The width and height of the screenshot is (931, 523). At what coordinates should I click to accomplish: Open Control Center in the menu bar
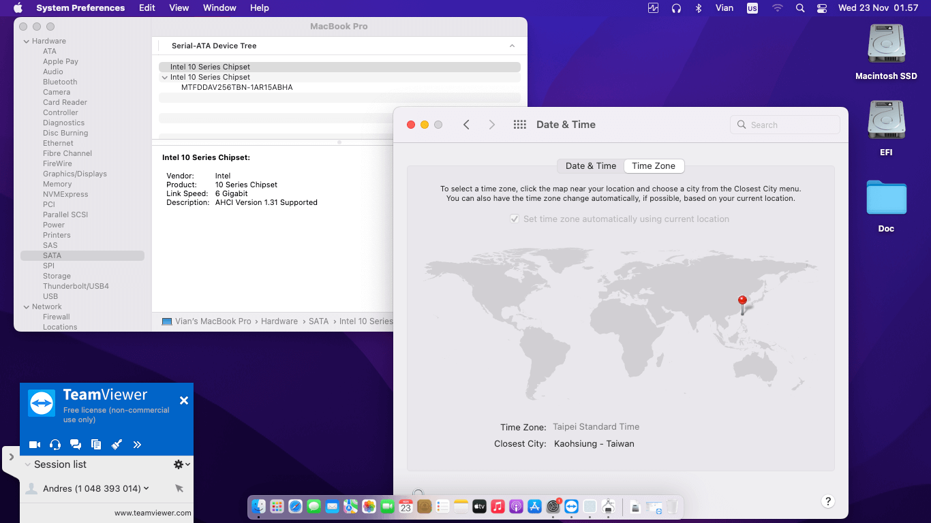click(822, 8)
